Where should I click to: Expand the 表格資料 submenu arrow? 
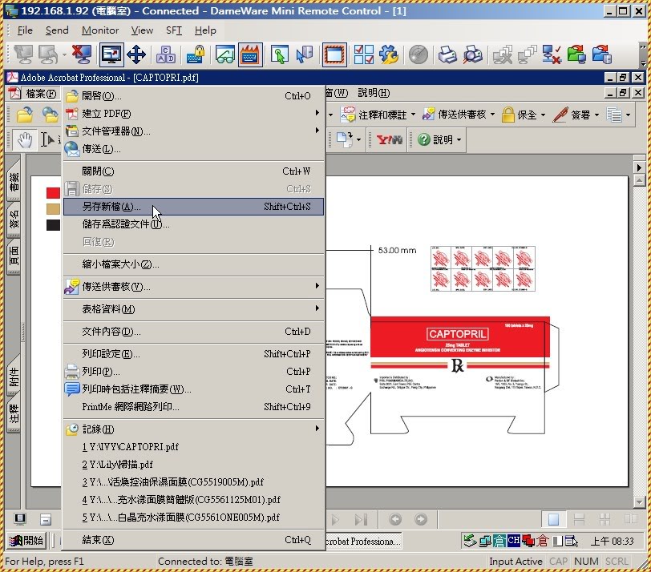[x=317, y=308]
